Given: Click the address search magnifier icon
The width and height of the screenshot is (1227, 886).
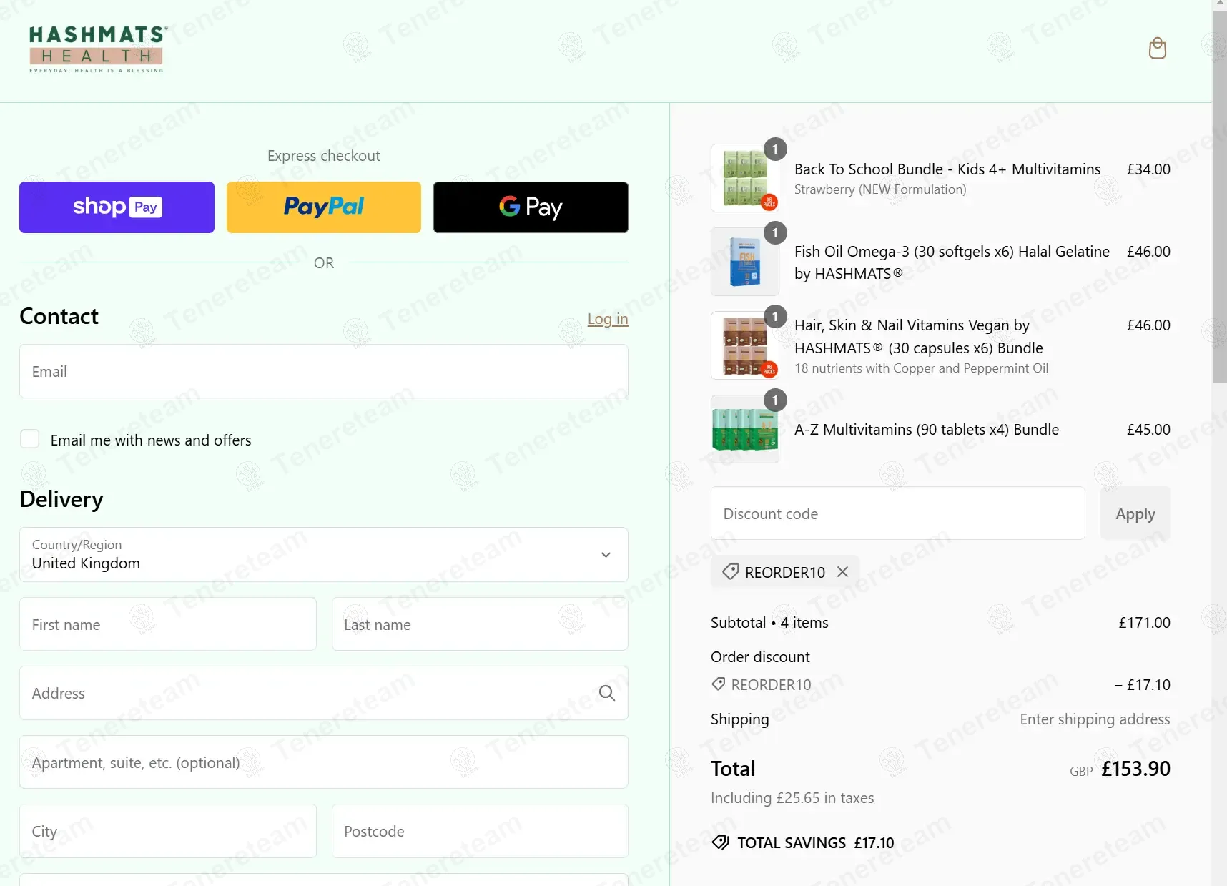Looking at the screenshot, I should (607, 693).
